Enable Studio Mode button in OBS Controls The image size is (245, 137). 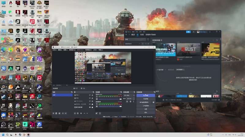(x=146, y=106)
